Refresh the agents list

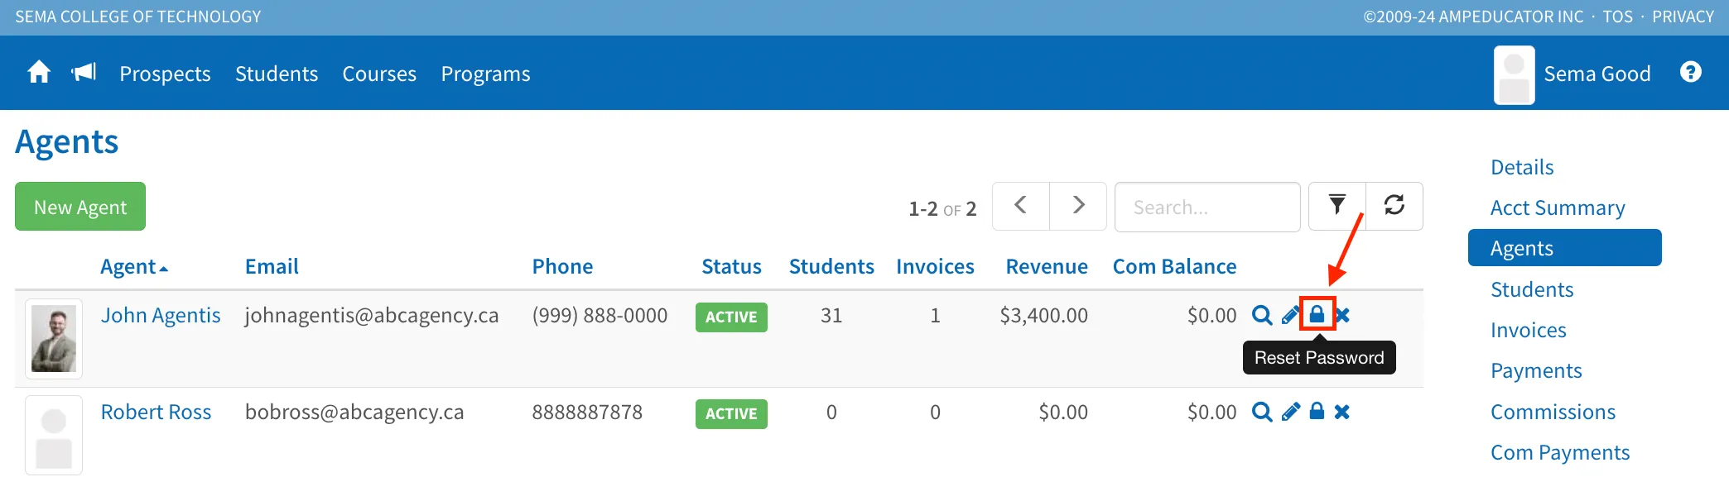click(1394, 206)
